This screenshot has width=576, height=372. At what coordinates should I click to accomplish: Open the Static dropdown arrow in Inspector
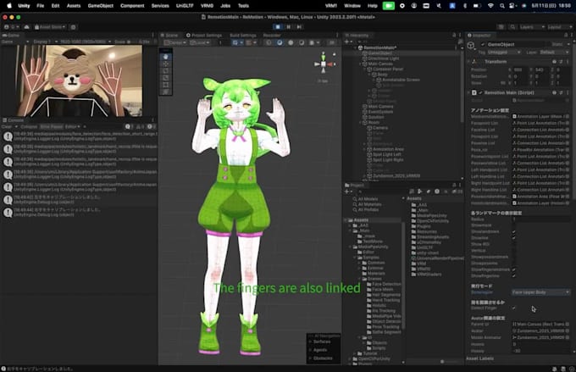tap(568, 44)
